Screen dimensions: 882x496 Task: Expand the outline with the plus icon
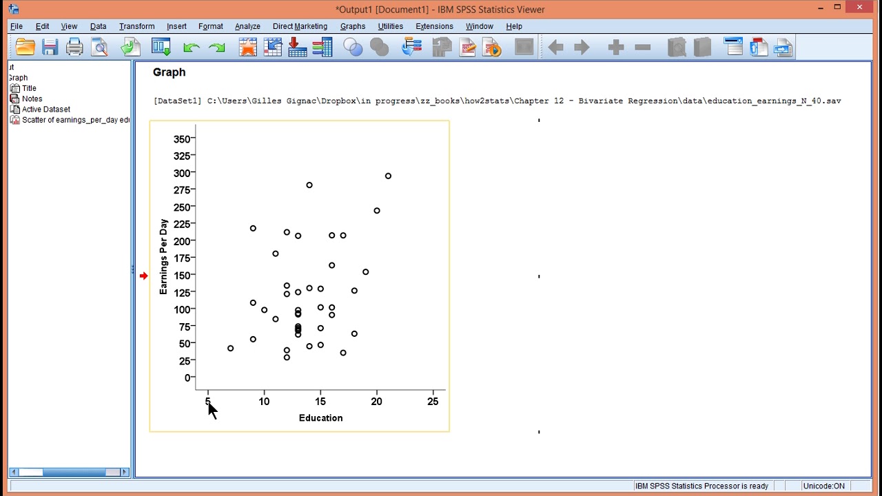[616, 47]
